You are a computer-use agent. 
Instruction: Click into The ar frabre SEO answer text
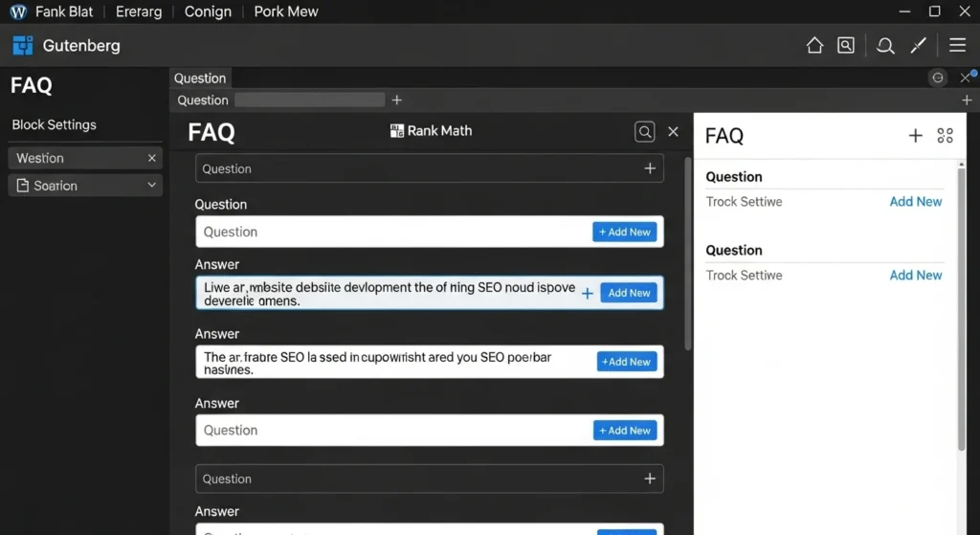tap(377, 363)
